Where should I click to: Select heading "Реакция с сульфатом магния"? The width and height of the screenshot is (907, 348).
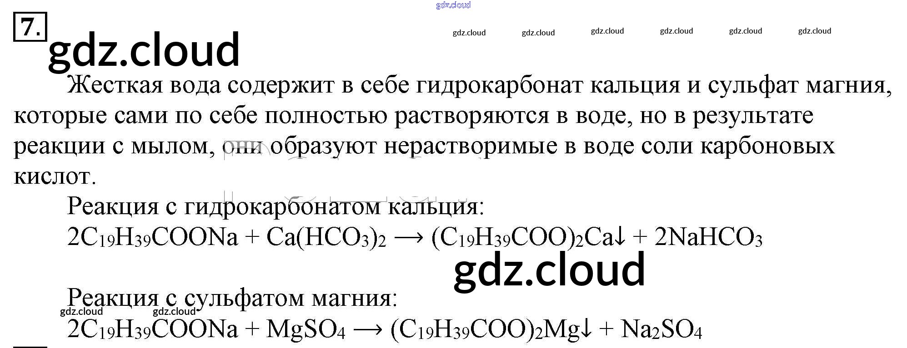tap(232, 298)
